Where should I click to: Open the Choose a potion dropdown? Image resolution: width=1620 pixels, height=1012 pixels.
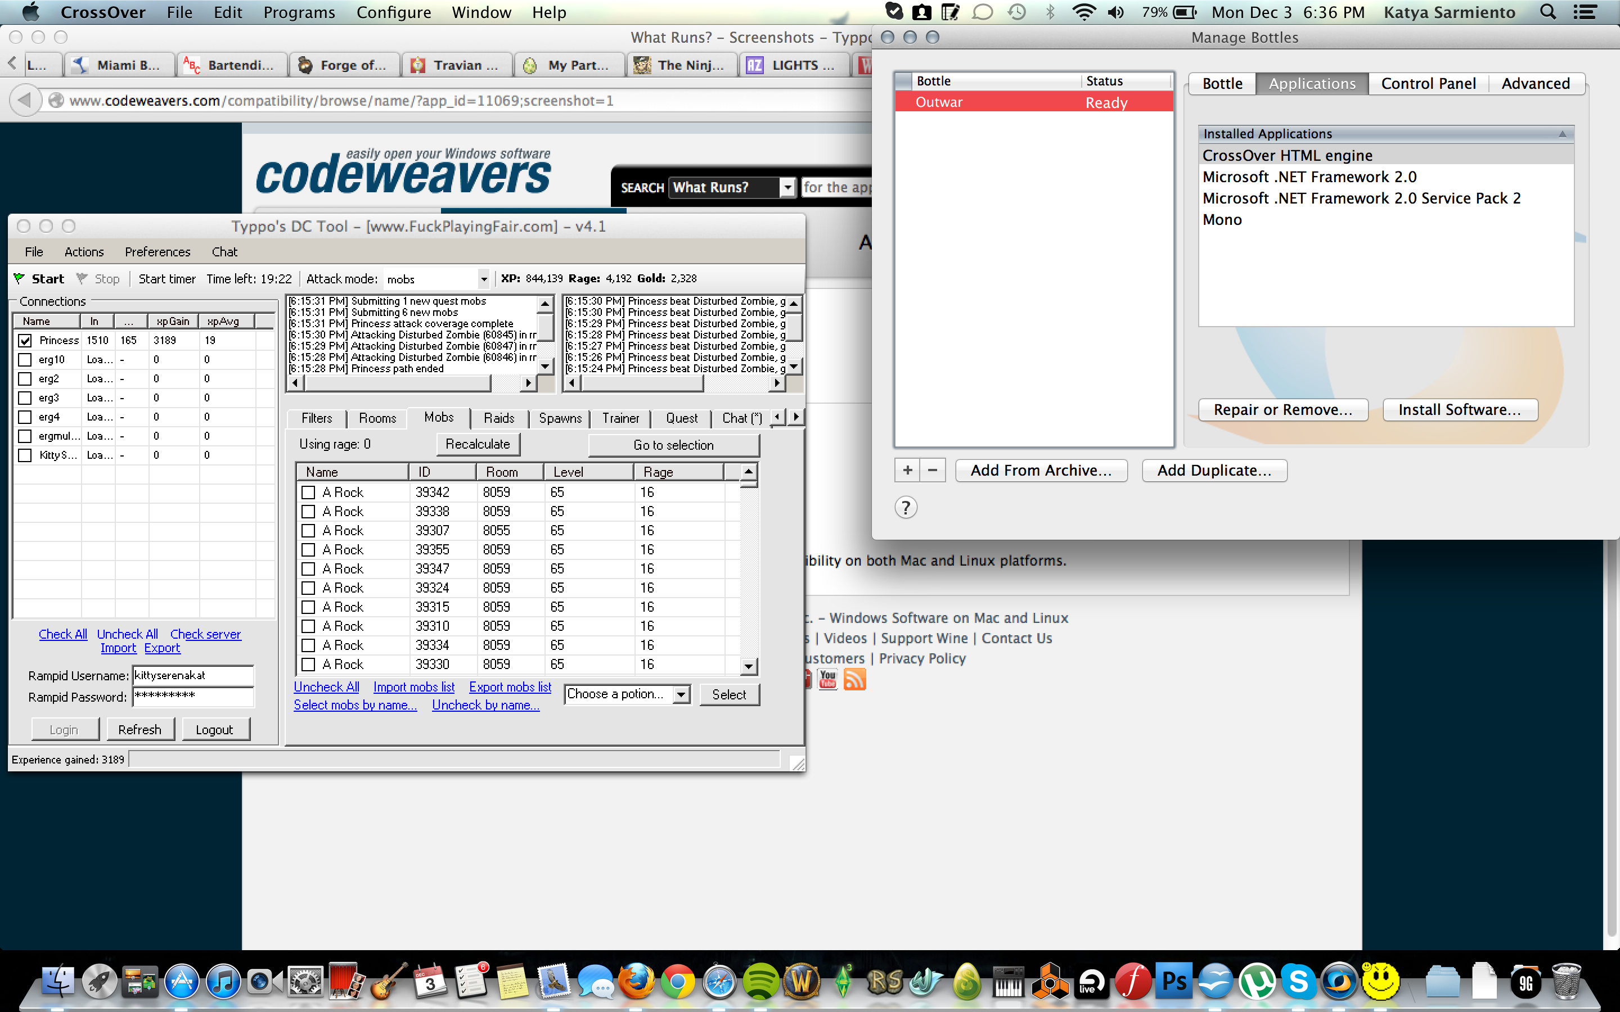[682, 694]
